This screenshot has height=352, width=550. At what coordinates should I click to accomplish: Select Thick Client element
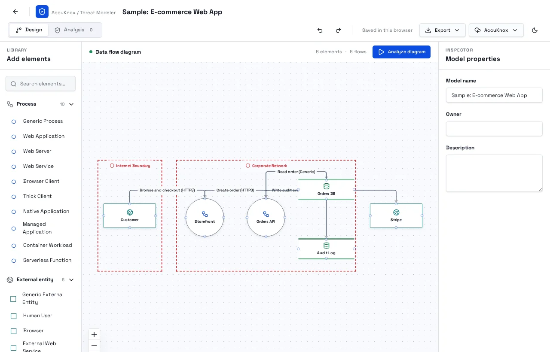[41, 197]
